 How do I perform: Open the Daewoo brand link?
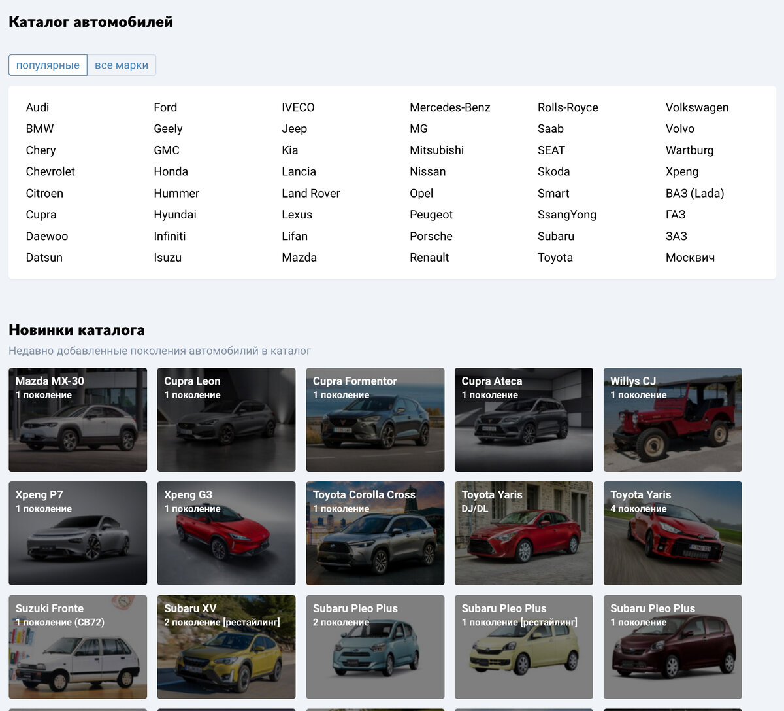click(x=47, y=236)
